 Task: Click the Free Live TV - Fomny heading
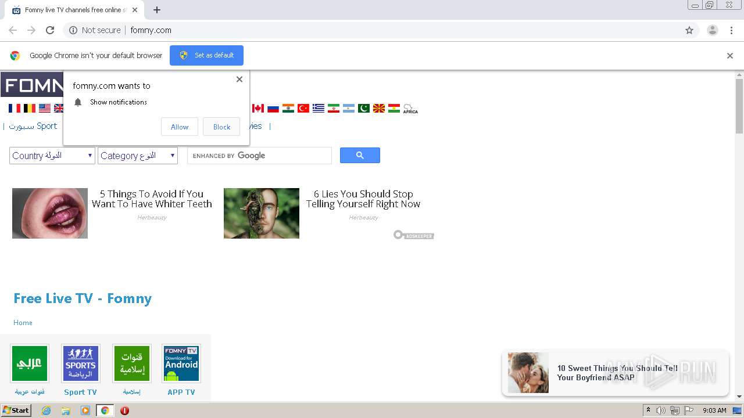[83, 298]
